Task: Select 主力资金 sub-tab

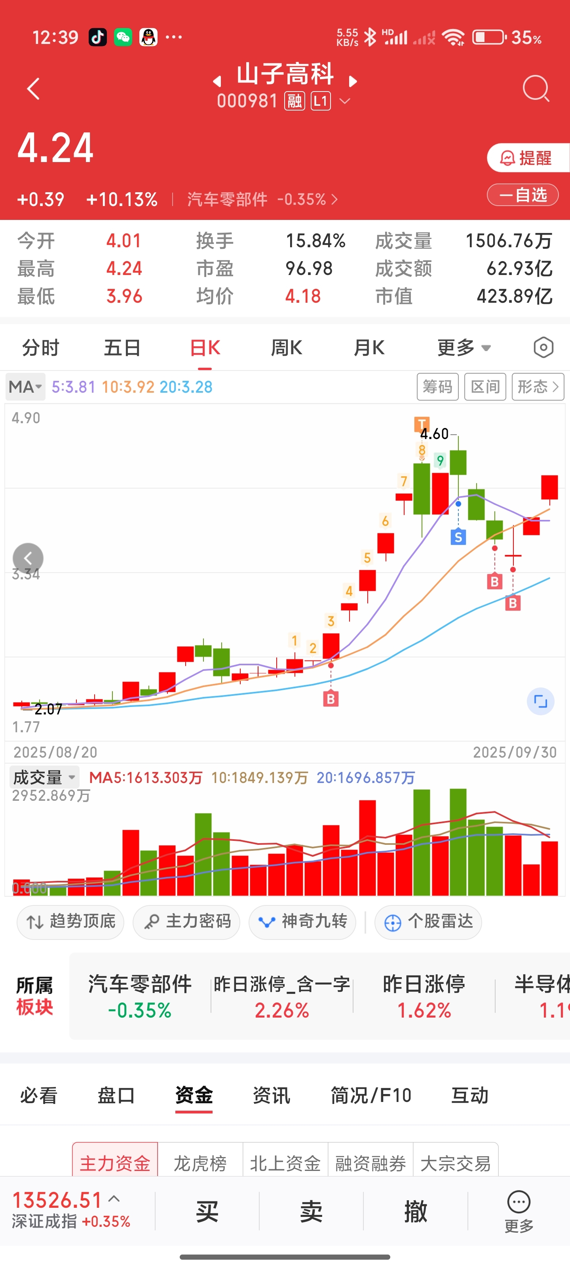Action: (x=115, y=1161)
